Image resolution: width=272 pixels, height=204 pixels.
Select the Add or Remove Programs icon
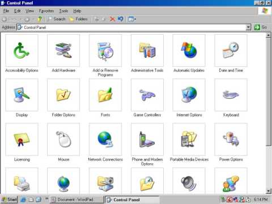pyautogui.click(x=105, y=50)
